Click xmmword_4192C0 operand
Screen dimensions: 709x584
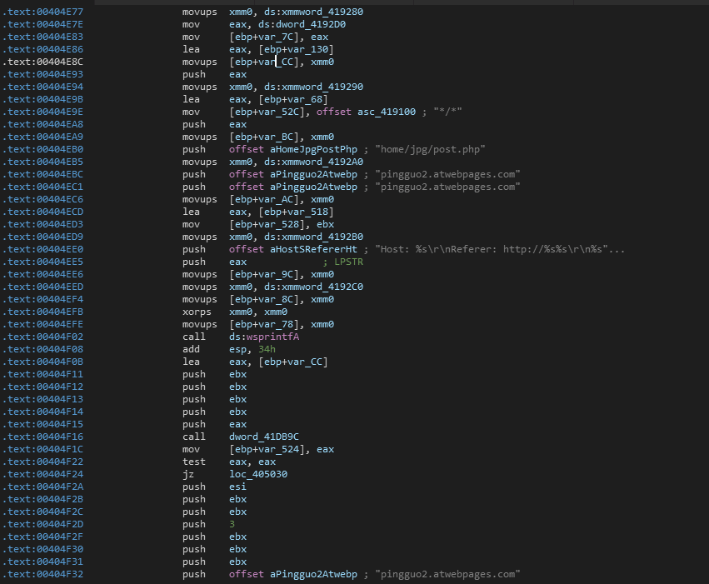[x=322, y=287]
